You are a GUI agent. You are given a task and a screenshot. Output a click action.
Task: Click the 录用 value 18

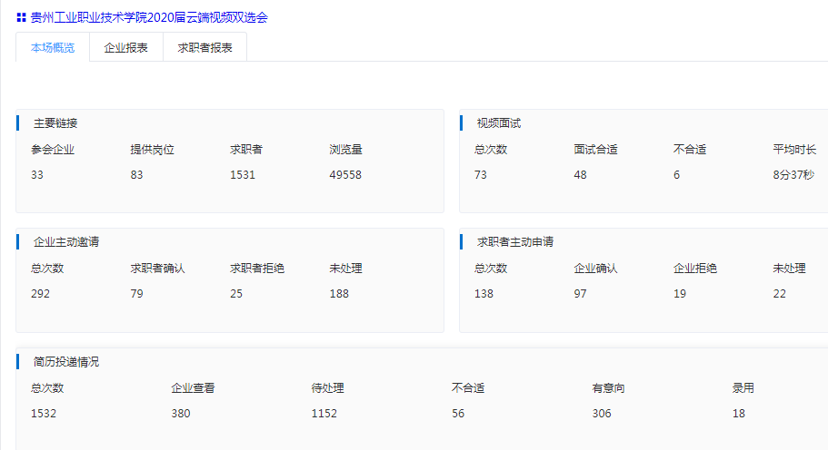(x=739, y=414)
